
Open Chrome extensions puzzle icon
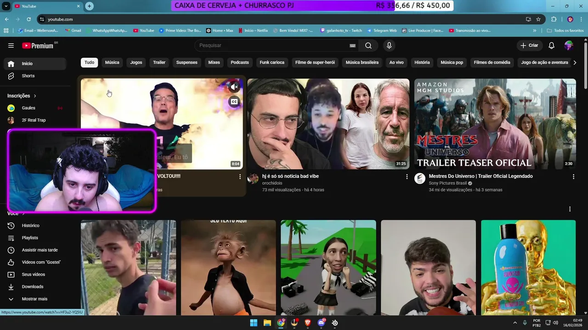click(x=554, y=19)
